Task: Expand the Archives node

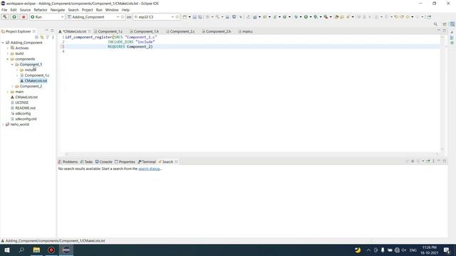Action: [x=8, y=48]
